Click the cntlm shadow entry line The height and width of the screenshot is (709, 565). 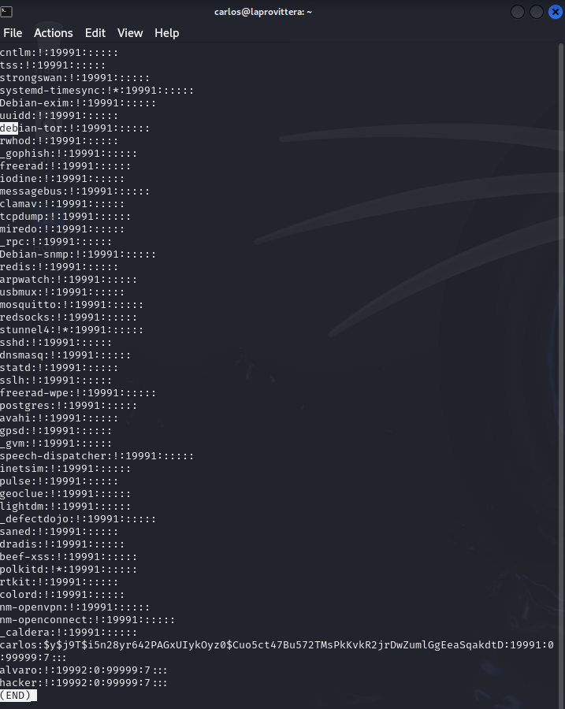click(x=59, y=53)
